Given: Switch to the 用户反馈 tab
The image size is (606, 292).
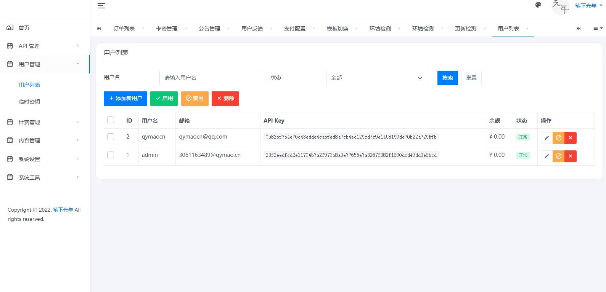Looking at the screenshot, I should [x=252, y=29].
